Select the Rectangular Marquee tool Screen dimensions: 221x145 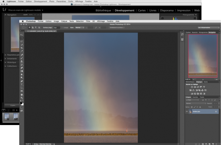(x=22, y=38)
